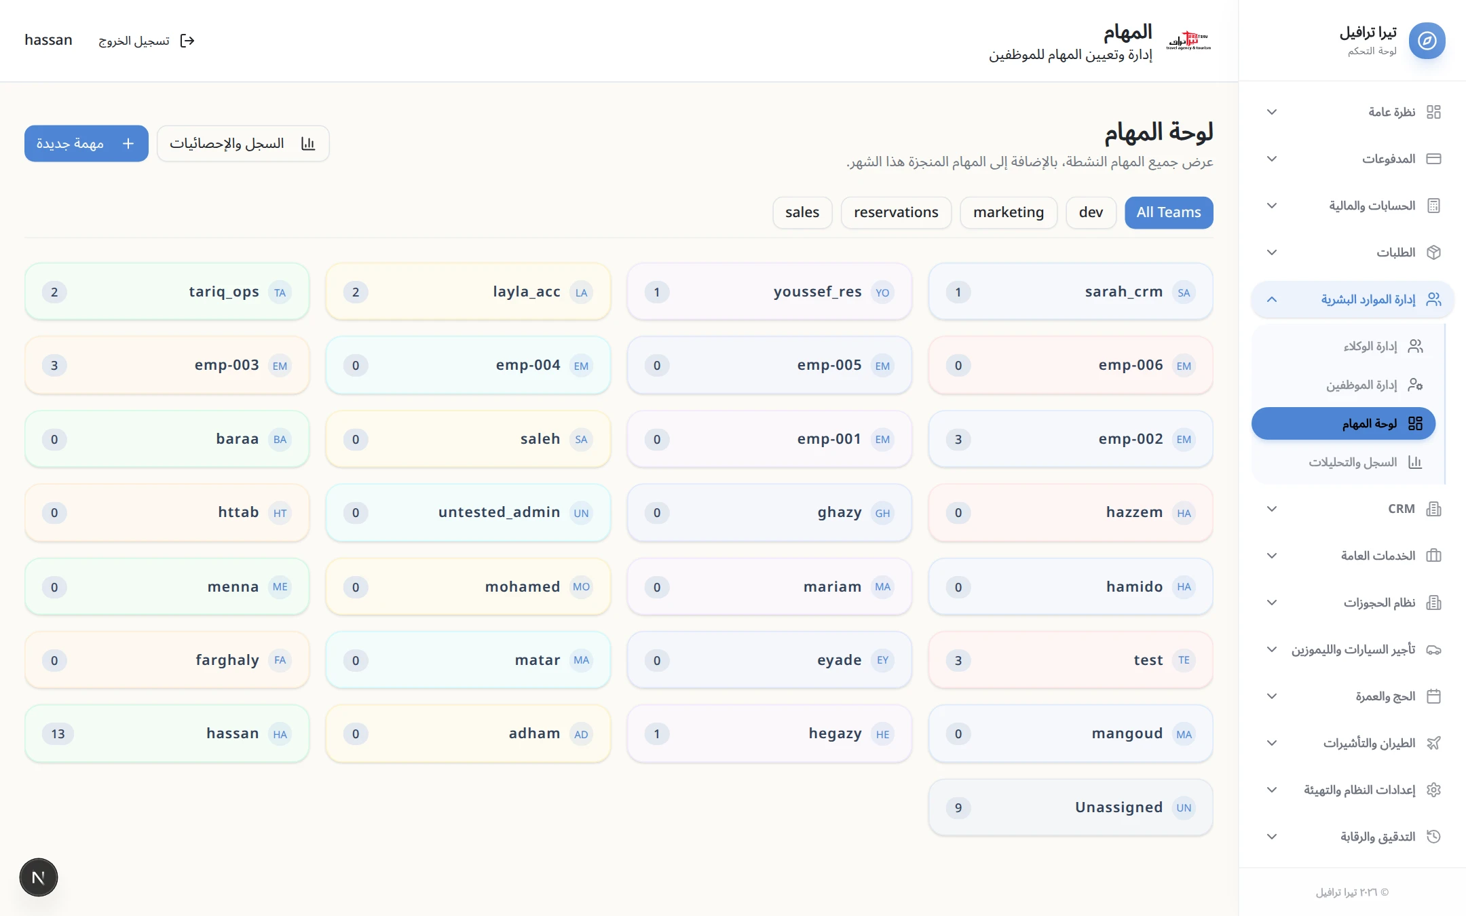Viewport: 1466px width, 916px height.
Task: Open the Unassigned tasks card
Action: coord(1070,807)
